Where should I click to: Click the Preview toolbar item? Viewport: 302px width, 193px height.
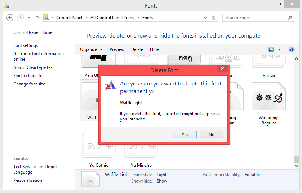[117, 49]
